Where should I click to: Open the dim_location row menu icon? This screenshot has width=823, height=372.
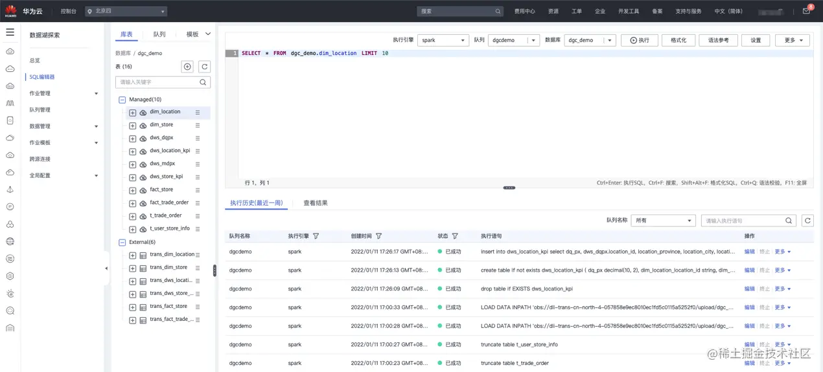(198, 113)
